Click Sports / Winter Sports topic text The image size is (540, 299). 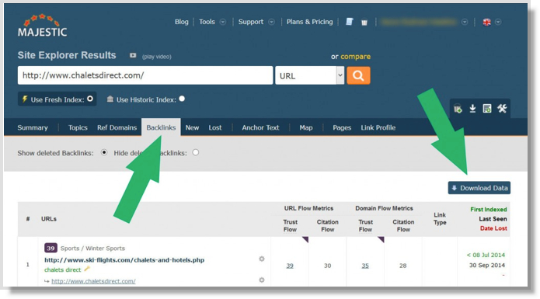coord(92,249)
